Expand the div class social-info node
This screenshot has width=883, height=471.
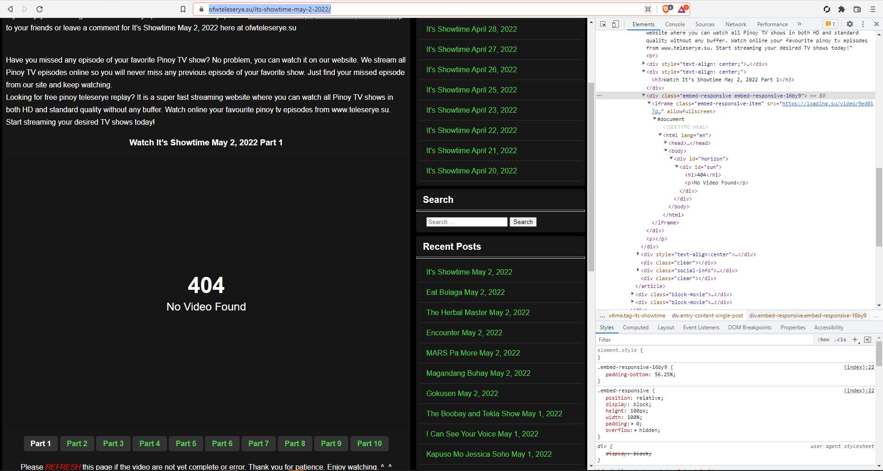638,270
